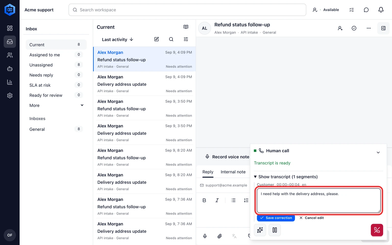This screenshot has width=392, height=245.
Task: Collapse Show transcript disclosure triangle
Action: point(255,177)
